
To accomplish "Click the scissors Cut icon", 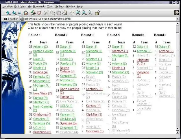I will (46, 13).
